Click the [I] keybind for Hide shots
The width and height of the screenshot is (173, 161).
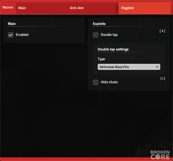[163, 78]
